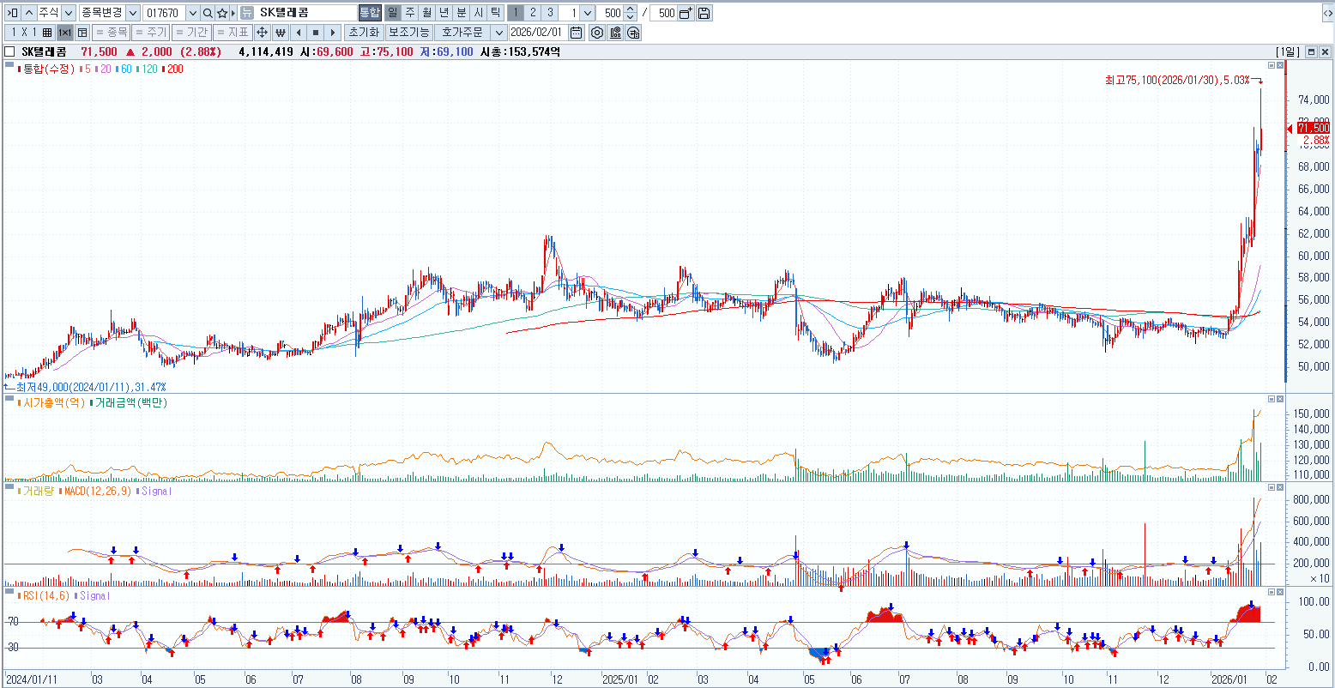Screen dimensions: 1335x688
Task: Toggle the = 종목 link button
Action: (x=112, y=33)
